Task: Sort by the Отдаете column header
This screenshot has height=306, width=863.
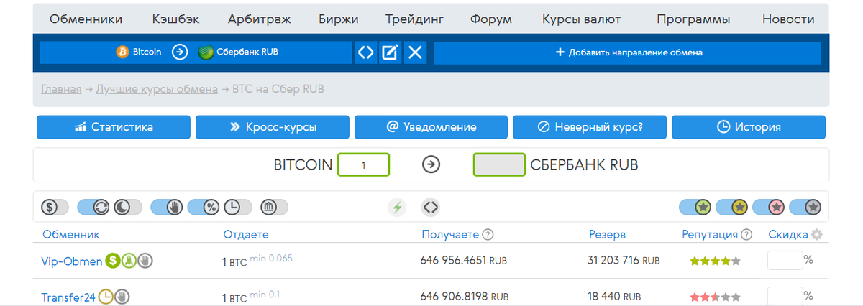Action: pyautogui.click(x=246, y=234)
